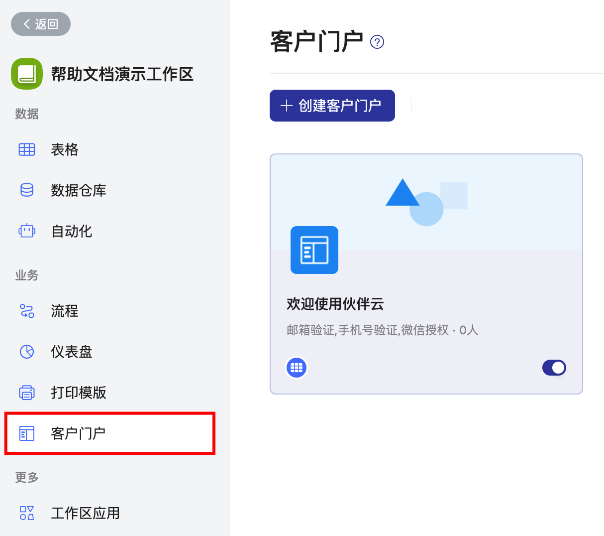Click the 流程 workflow icon

coord(27,311)
